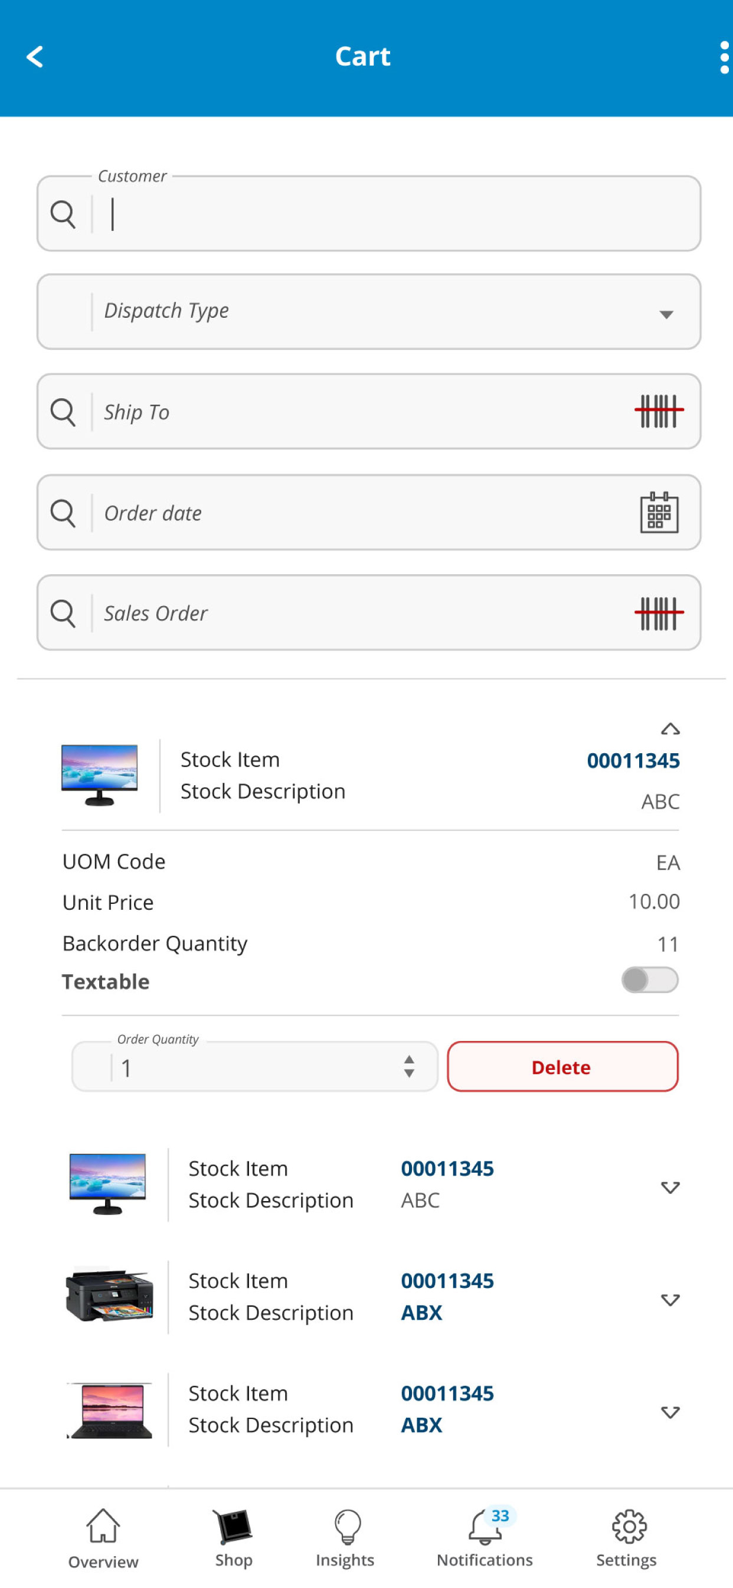The image size is (733, 1588).
Task: Collapse the expanded first stock item
Action: [670, 729]
